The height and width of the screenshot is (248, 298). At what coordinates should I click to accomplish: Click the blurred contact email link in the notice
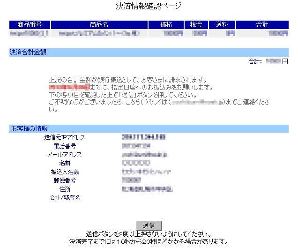tap(197, 102)
